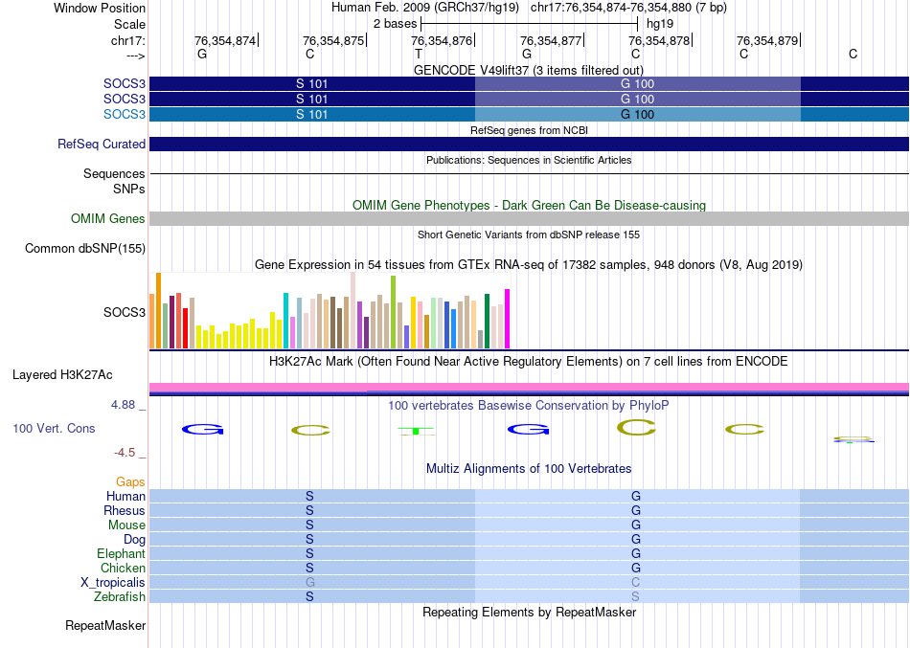Click gray S residue in Zebrafish row

click(635, 596)
